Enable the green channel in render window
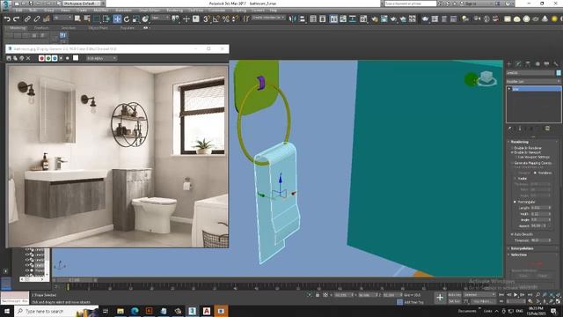The image size is (563, 317). click(x=48, y=58)
